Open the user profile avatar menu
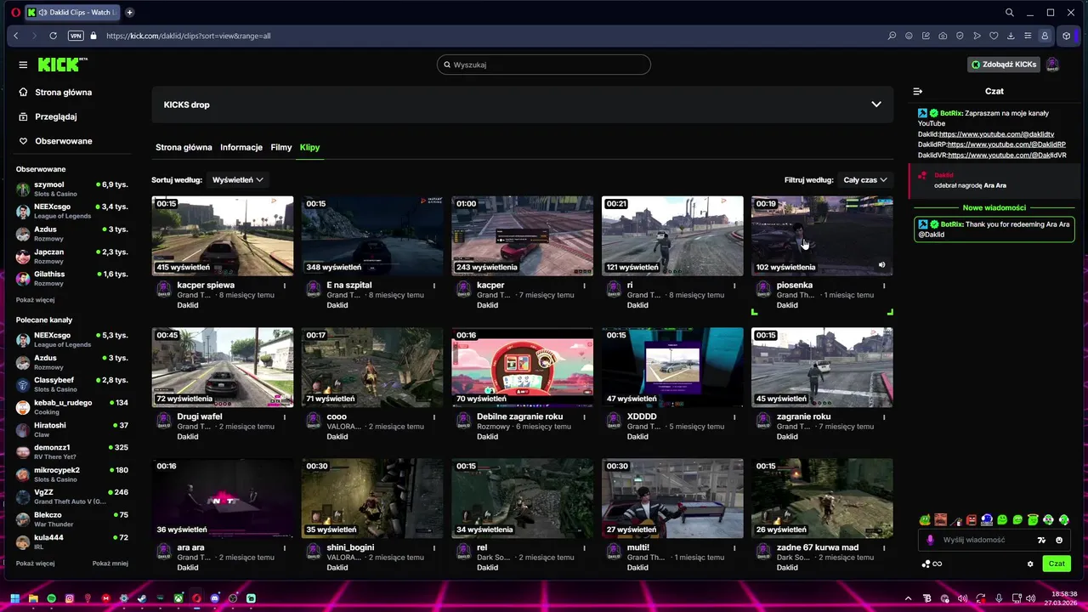 pyautogui.click(x=1052, y=65)
